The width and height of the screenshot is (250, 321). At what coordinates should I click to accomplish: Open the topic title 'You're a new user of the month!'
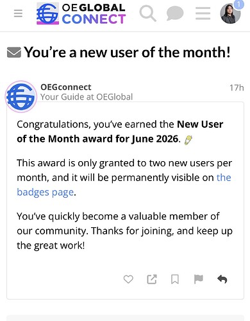click(127, 52)
